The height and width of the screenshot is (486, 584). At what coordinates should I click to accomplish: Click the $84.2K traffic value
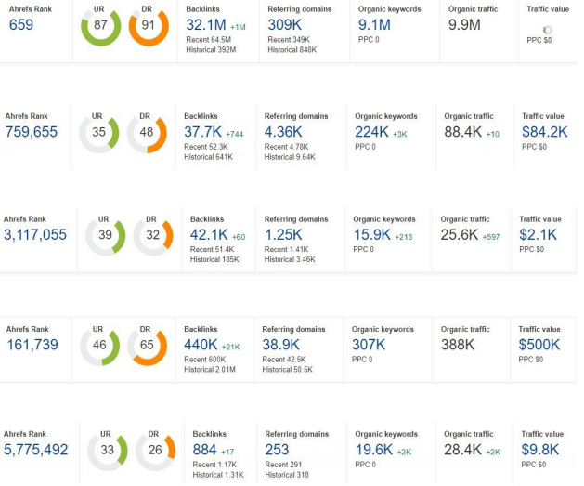(545, 132)
